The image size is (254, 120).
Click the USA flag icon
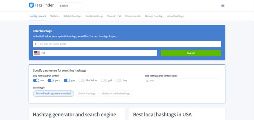37,53
